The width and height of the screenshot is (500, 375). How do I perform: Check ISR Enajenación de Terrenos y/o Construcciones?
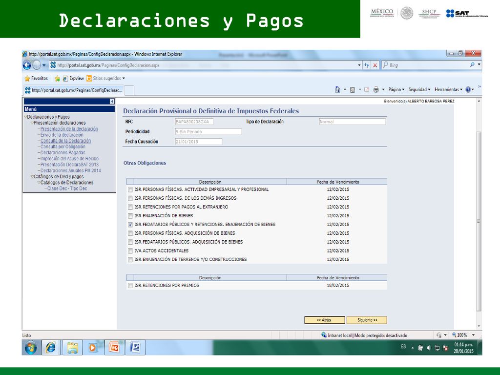pos(130,260)
